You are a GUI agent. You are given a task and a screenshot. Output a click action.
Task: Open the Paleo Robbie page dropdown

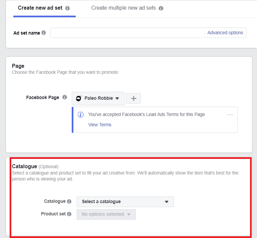pos(98,98)
